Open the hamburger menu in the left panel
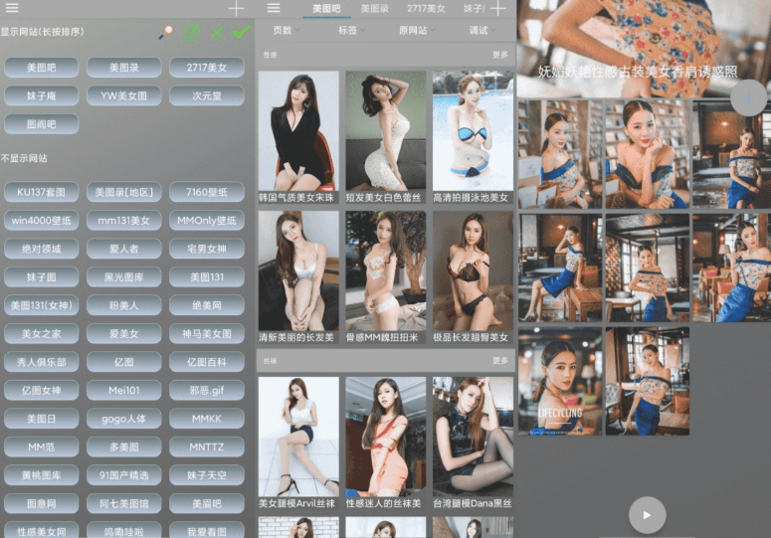The image size is (771, 538). click(x=12, y=8)
